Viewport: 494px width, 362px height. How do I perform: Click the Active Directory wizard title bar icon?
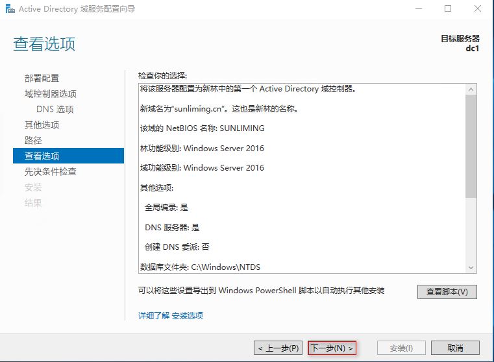tap(10, 9)
